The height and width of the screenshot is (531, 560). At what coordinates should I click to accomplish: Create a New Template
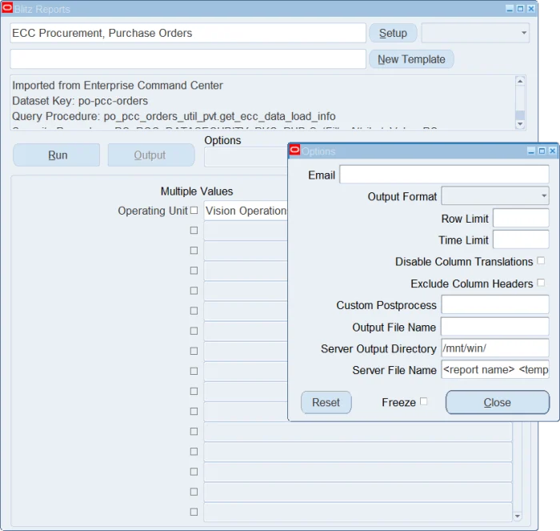click(x=411, y=59)
